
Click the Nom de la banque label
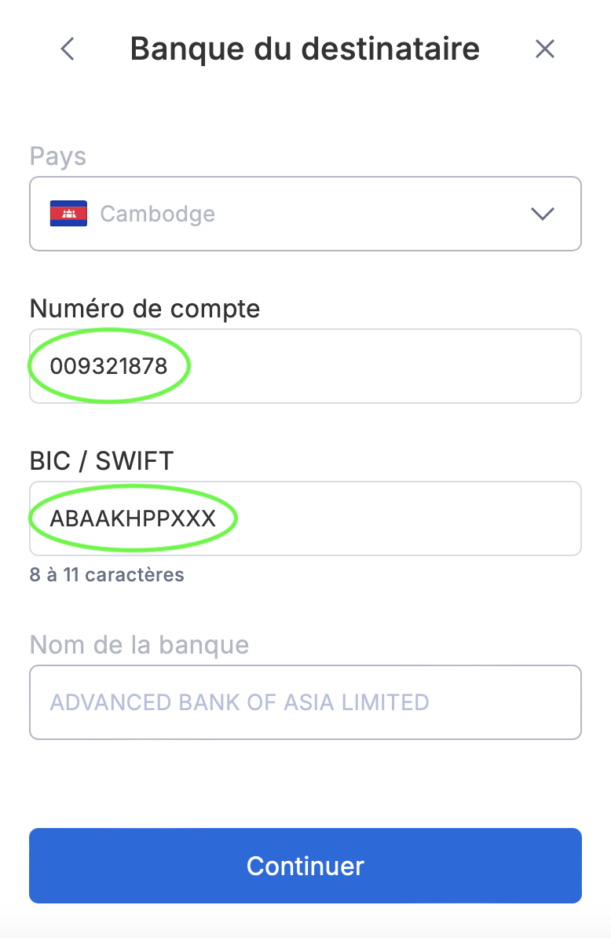(139, 645)
